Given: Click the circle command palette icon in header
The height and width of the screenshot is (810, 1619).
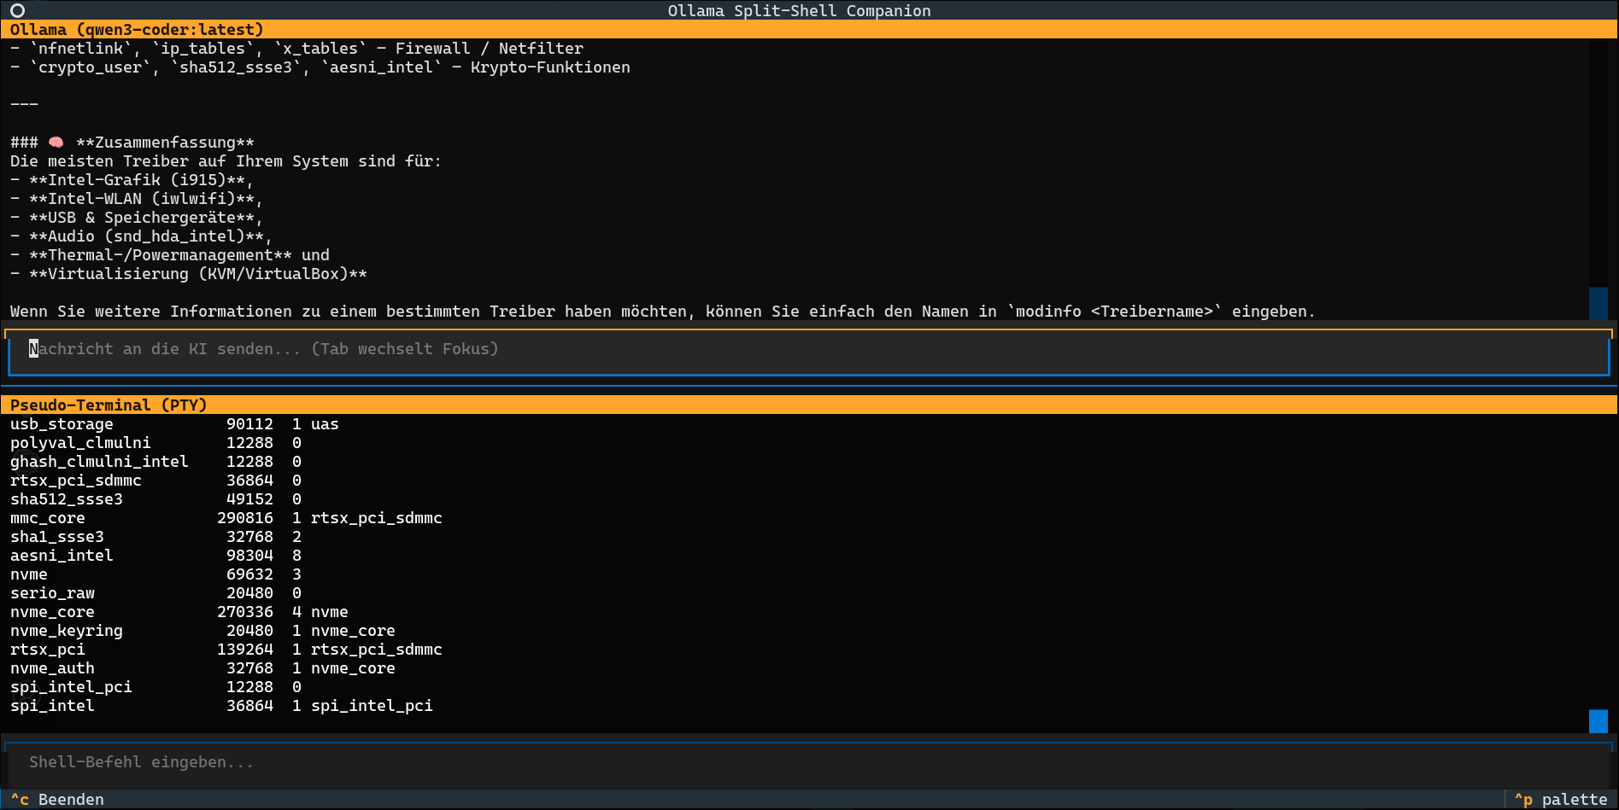Looking at the screenshot, I should click(x=17, y=10).
